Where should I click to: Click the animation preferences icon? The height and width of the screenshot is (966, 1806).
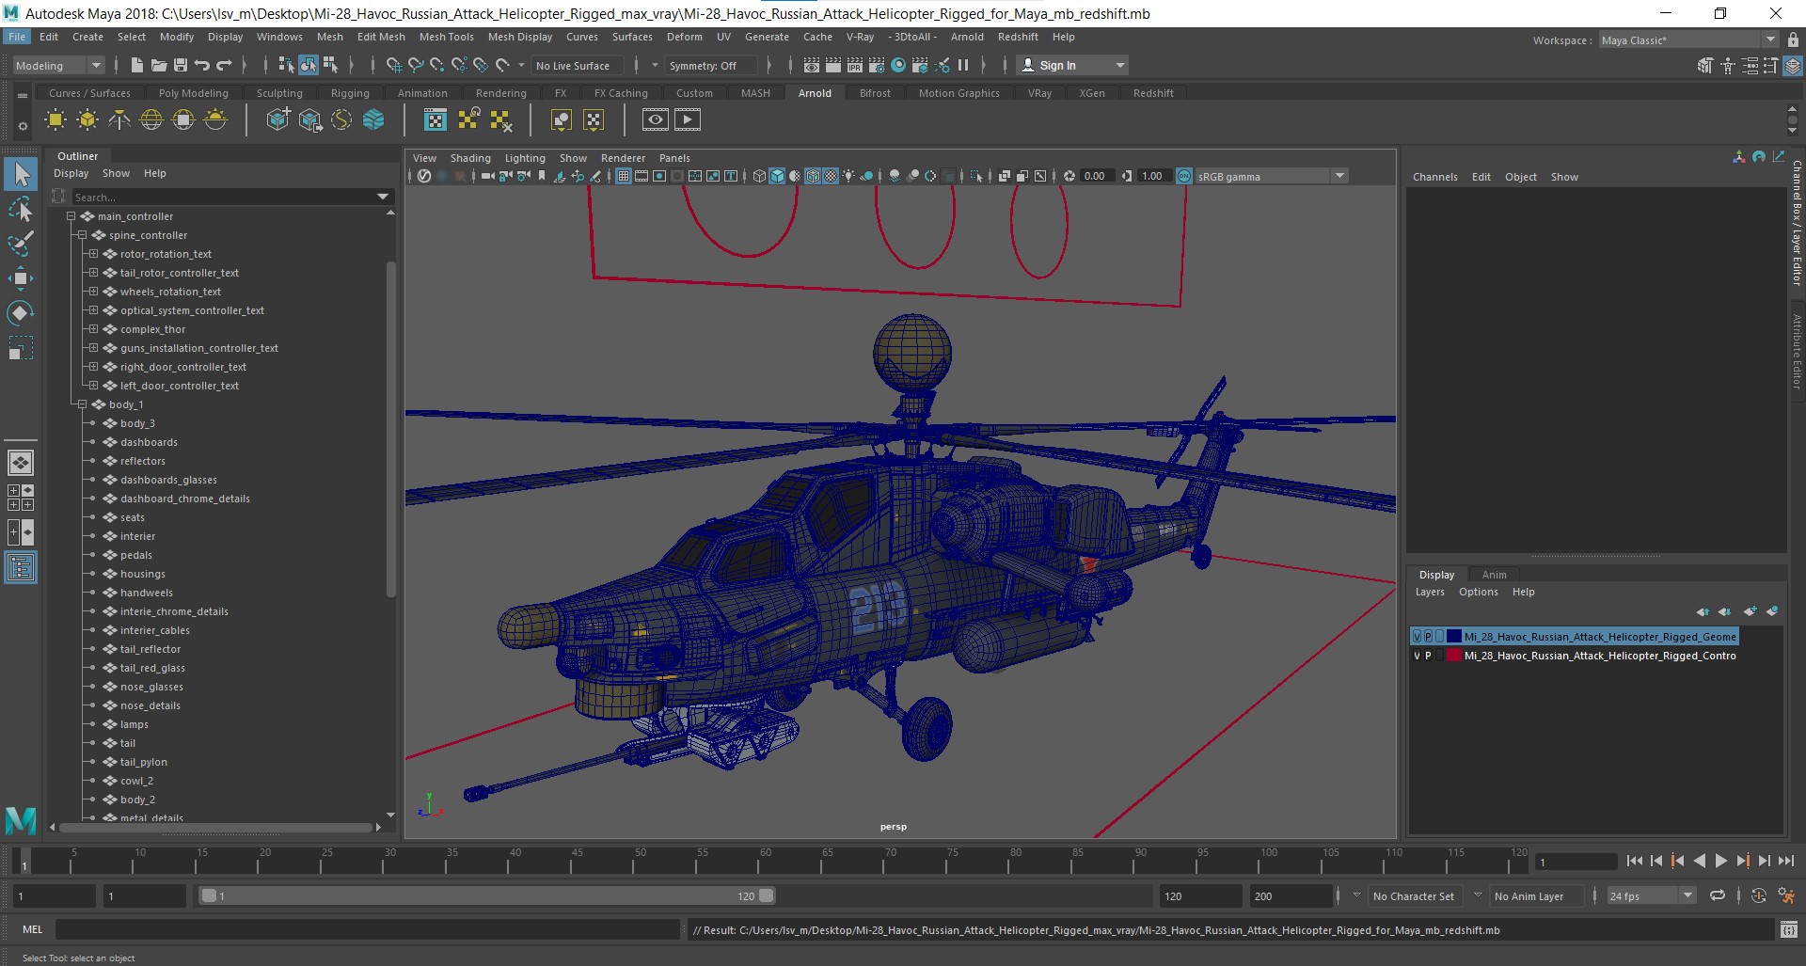tap(1786, 895)
